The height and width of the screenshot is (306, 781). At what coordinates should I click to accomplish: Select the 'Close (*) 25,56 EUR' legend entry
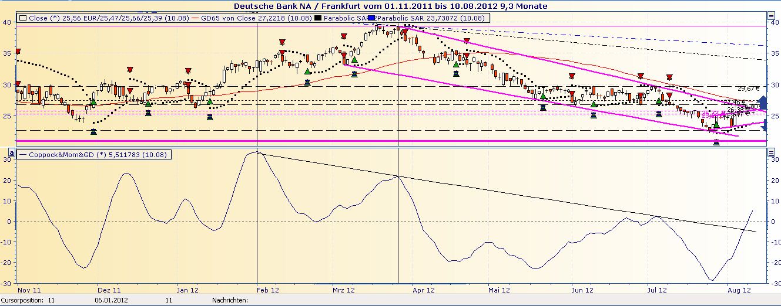pos(109,18)
